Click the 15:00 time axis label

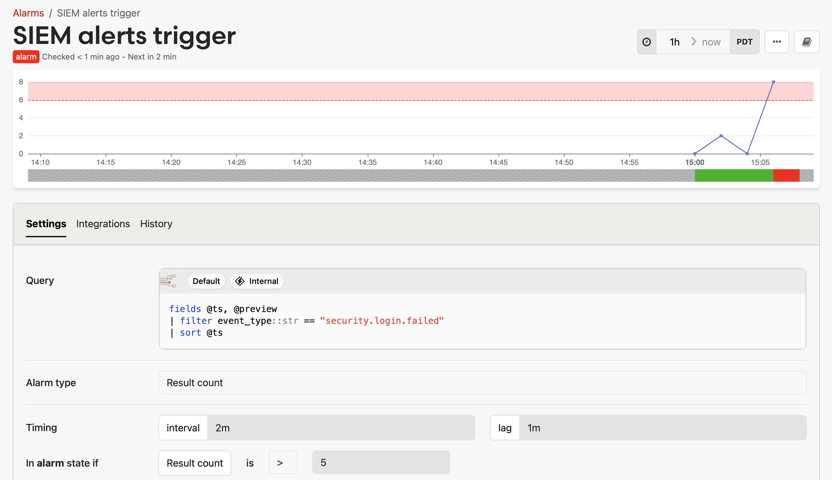(695, 163)
